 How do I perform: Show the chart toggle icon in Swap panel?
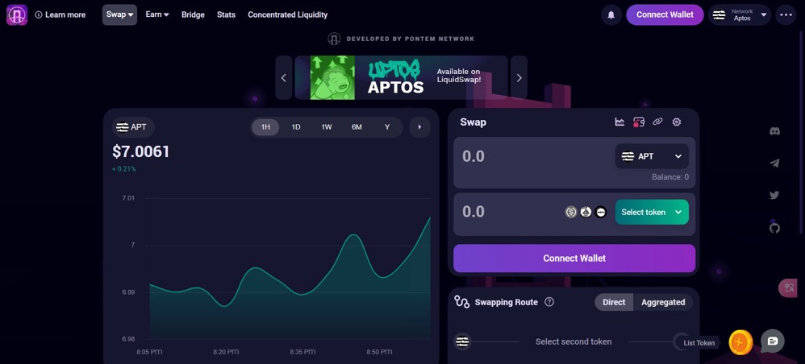point(619,122)
